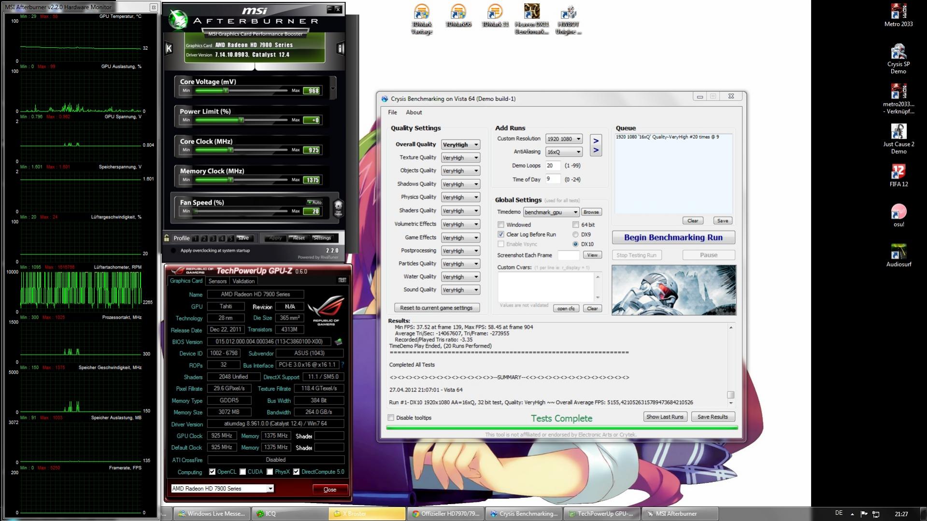Screen dimensions: 927x521
Task: Click the Afterburner profile lock icon
Action: [x=167, y=238]
